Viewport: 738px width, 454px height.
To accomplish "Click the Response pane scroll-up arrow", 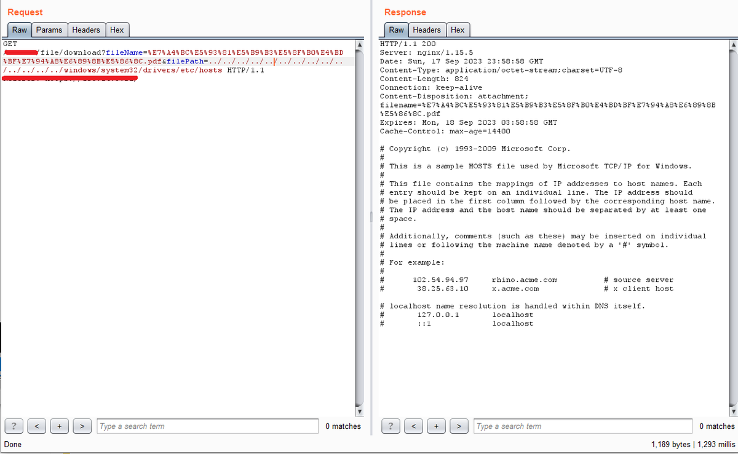I will (x=732, y=44).
